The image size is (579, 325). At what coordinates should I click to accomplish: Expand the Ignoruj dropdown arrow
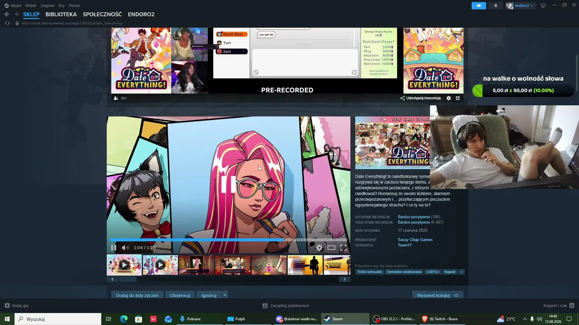[x=225, y=295]
